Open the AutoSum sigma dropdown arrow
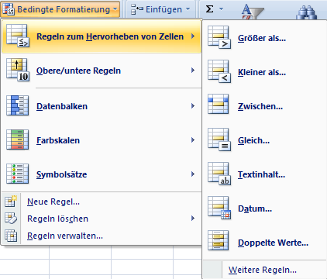327x279 pixels. click(221, 9)
